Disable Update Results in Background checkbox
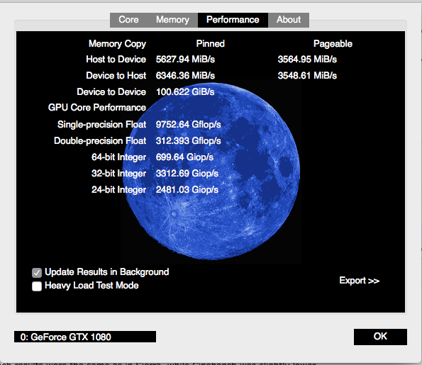The height and width of the screenshot is (365, 422). point(37,272)
